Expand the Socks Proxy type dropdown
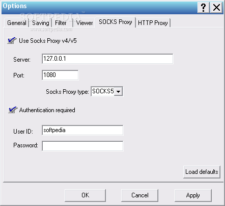Screen dimensions: 225x206 pos(119,91)
